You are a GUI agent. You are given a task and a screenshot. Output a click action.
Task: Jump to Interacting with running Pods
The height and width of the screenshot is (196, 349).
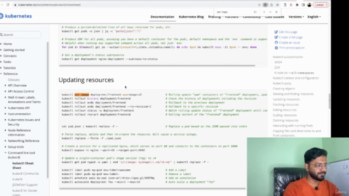[x=293, y=126]
